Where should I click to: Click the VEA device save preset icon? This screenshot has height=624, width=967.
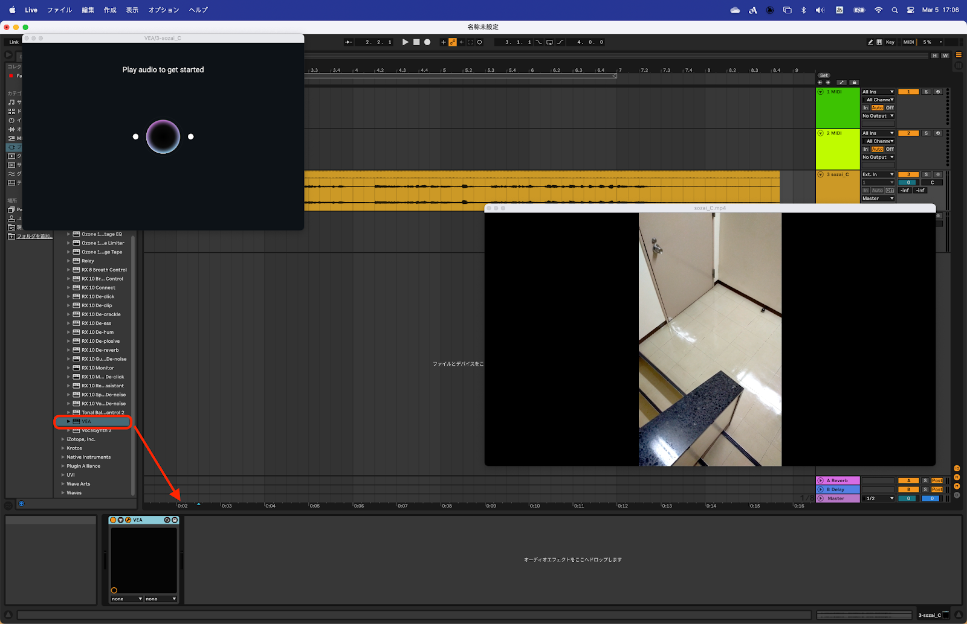click(x=175, y=520)
